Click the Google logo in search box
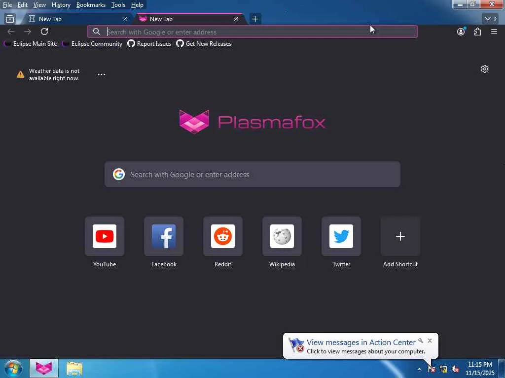This screenshot has width=505, height=378. click(119, 174)
